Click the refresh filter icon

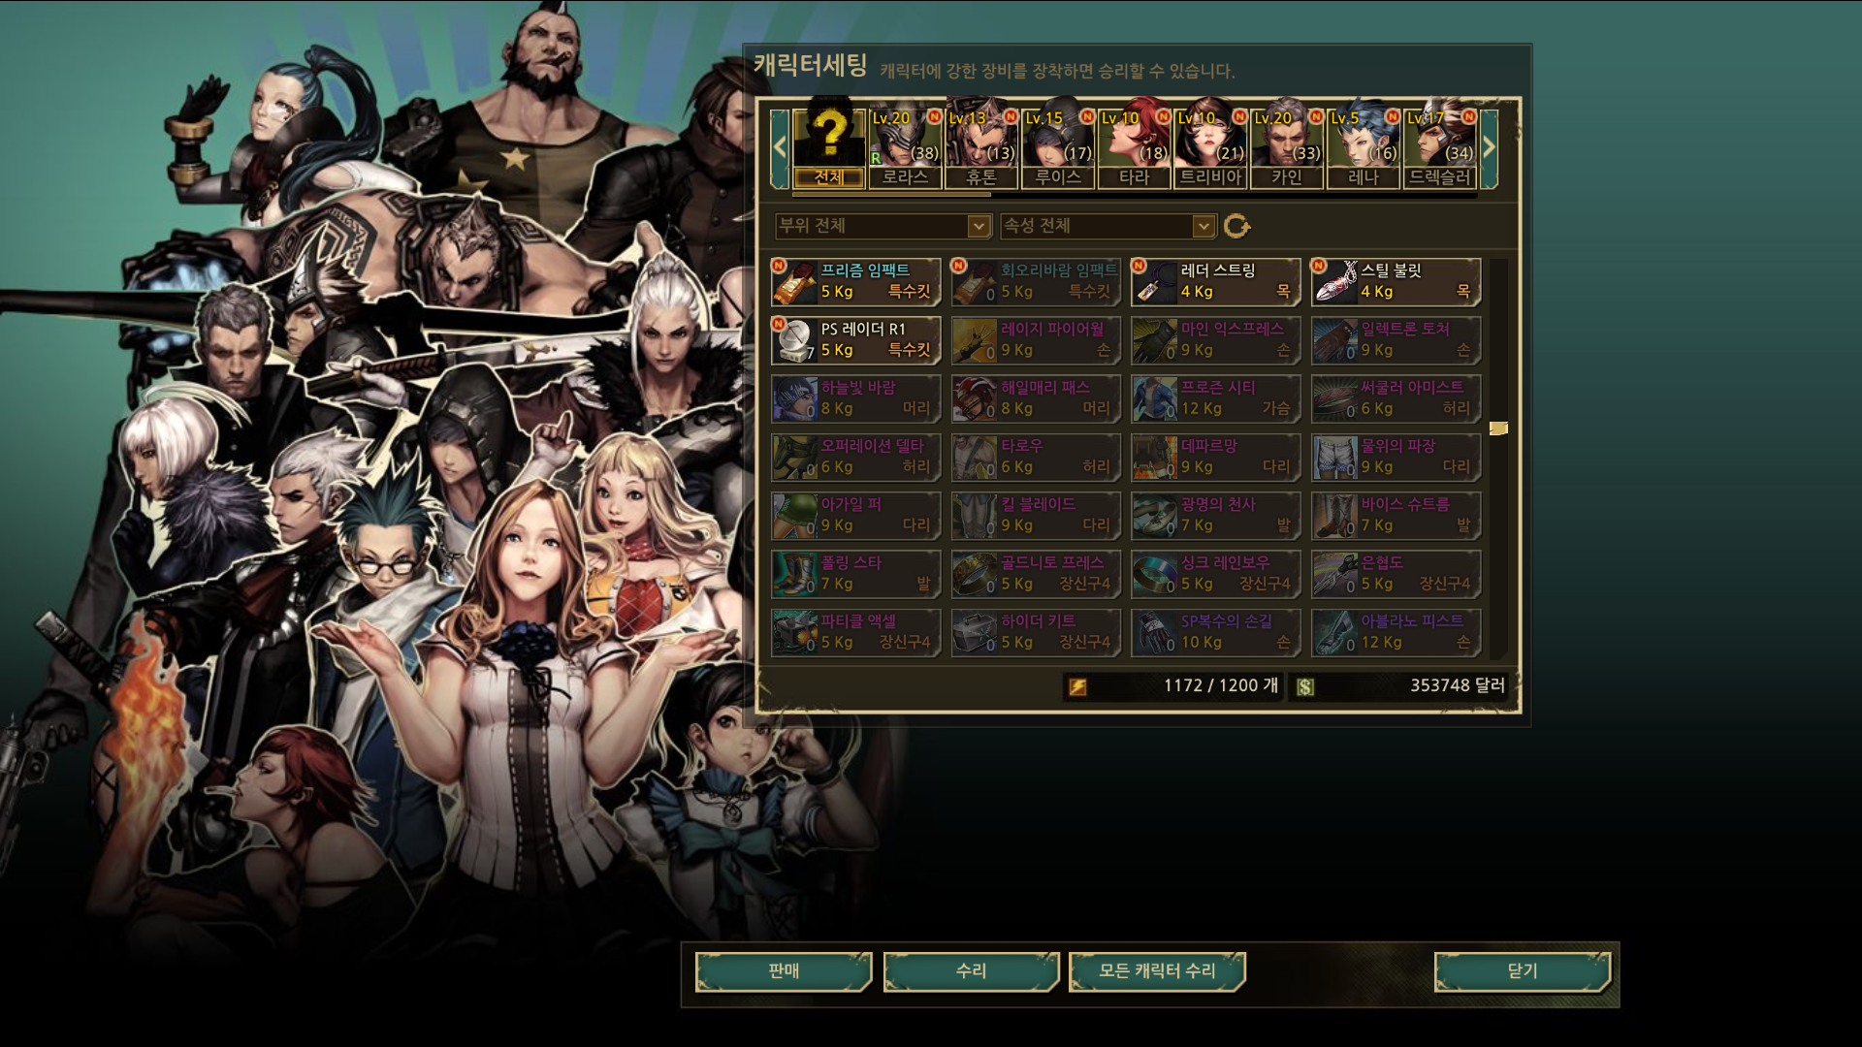click(x=1236, y=226)
